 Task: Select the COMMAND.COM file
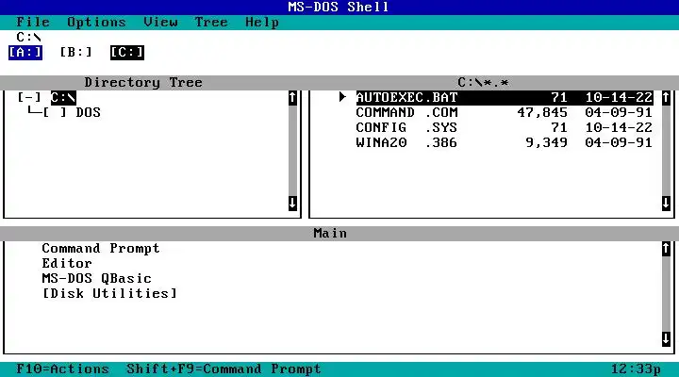[505, 112]
